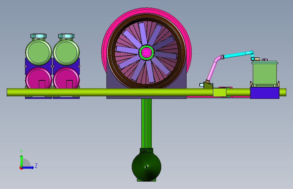Pick the green vertical support column
The image size is (293, 189).
click(146, 123)
